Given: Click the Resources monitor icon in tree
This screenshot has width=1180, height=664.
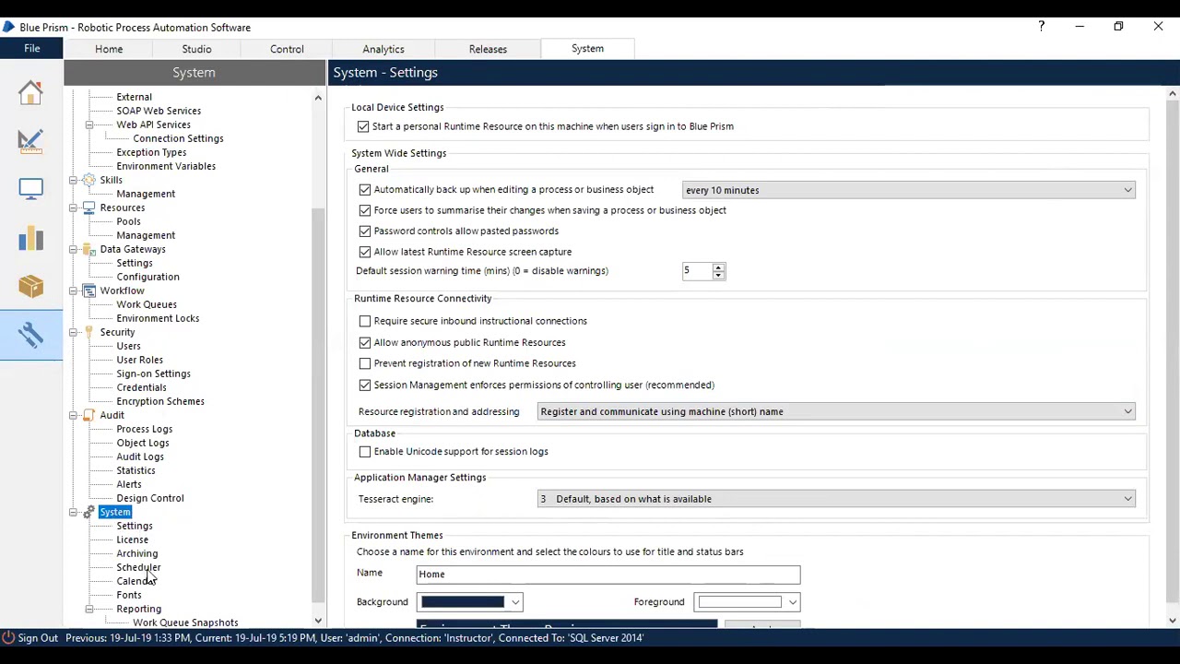Looking at the screenshot, I should [x=88, y=207].
